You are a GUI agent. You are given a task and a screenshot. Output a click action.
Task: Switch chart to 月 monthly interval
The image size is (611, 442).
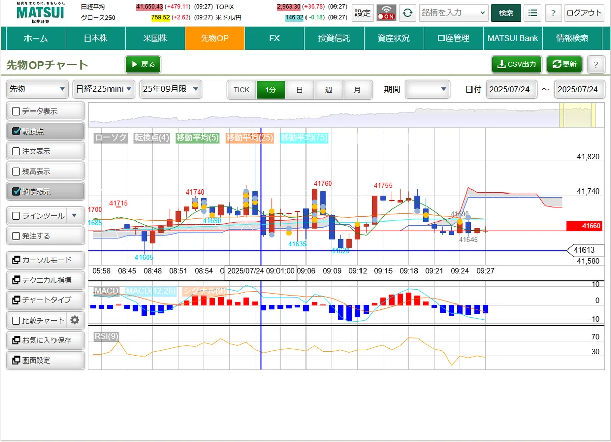(357, 90)
